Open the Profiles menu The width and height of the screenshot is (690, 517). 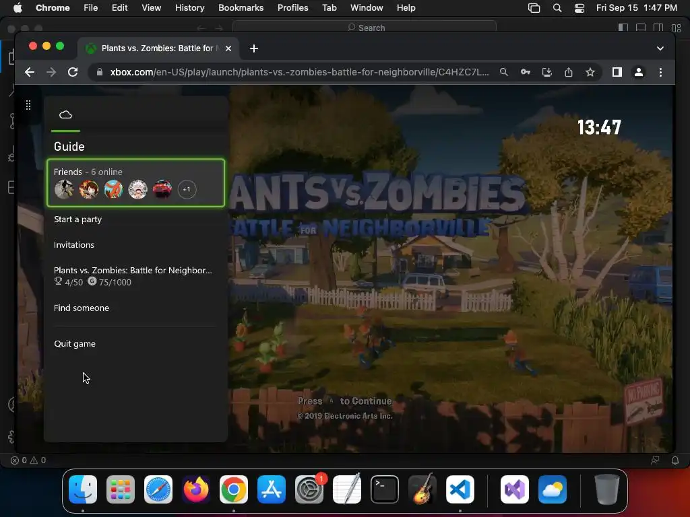click(292, 8)
